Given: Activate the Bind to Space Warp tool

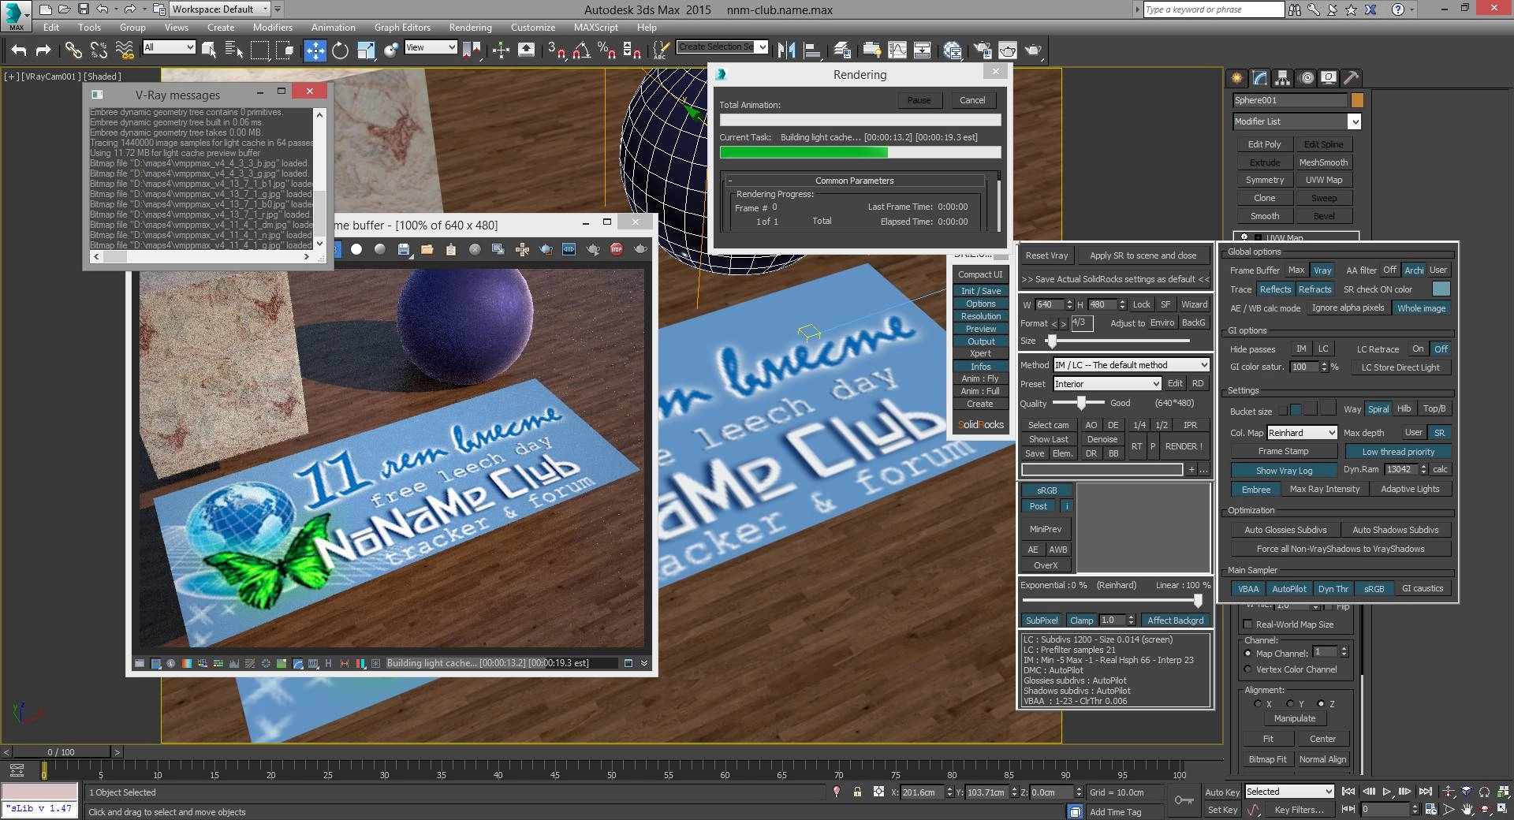Looking at the screenshot, I should pyautogui.click(x=125, y=50).
